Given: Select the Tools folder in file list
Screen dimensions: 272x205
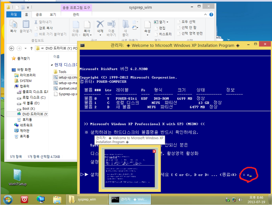Looking at the screenshot, I should click(x=60, y=72).
